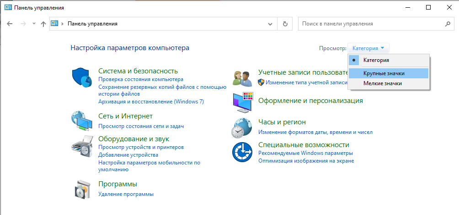Click Панель управления breadcrumb in address bar
Screen dimensions: 459x215
pyautogui.click(x=92, y=24)
